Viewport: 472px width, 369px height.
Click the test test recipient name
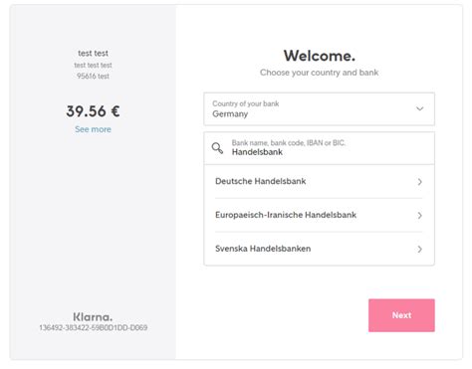coord(93,53)
